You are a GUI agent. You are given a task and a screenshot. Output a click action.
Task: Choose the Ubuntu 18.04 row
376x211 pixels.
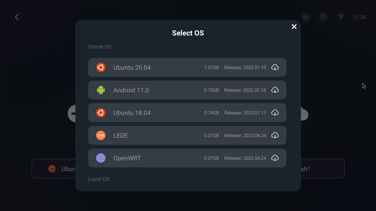pos(187,113)
